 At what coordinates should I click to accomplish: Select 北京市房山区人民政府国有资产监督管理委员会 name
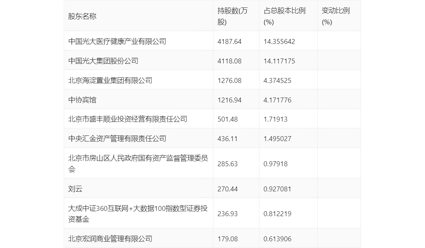point(138,163)
